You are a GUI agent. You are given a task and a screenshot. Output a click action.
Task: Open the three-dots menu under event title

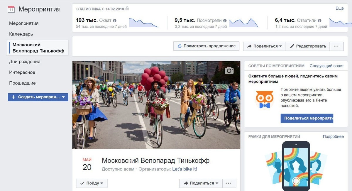(x=229, y=183)
